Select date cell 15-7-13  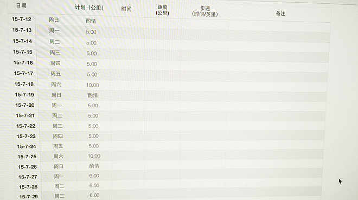click(22, 30)
